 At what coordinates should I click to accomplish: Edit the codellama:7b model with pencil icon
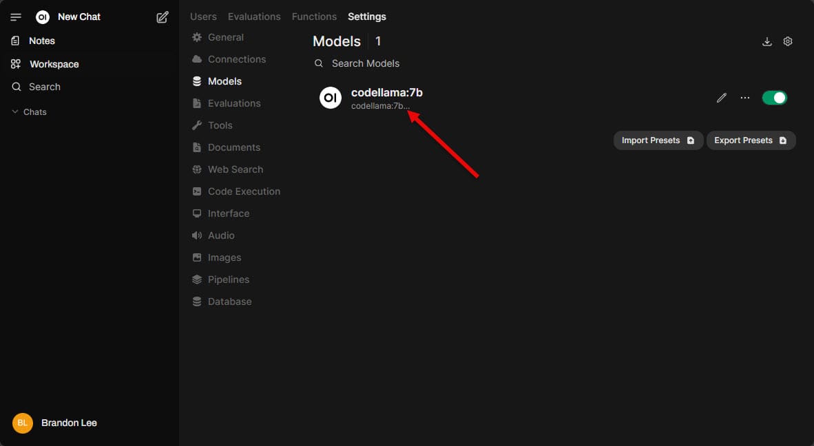(721, 98)
